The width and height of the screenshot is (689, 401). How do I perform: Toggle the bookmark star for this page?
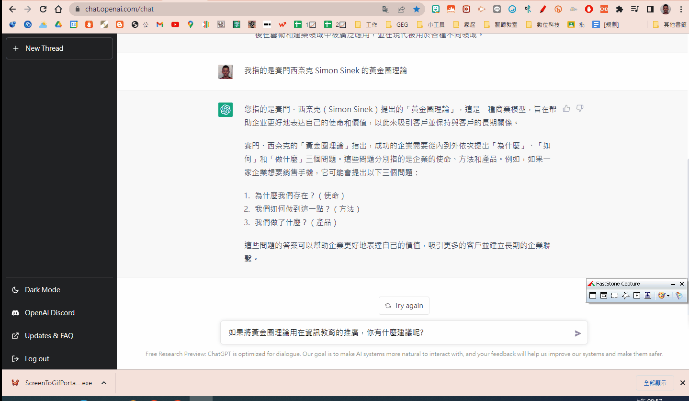pyautogui.click(x=417, y=9)
